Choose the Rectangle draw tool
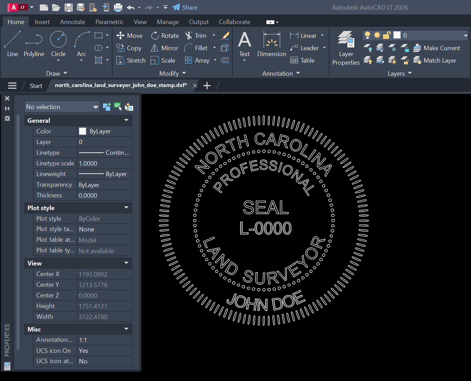The image size is (471, 381). [99, 35]
